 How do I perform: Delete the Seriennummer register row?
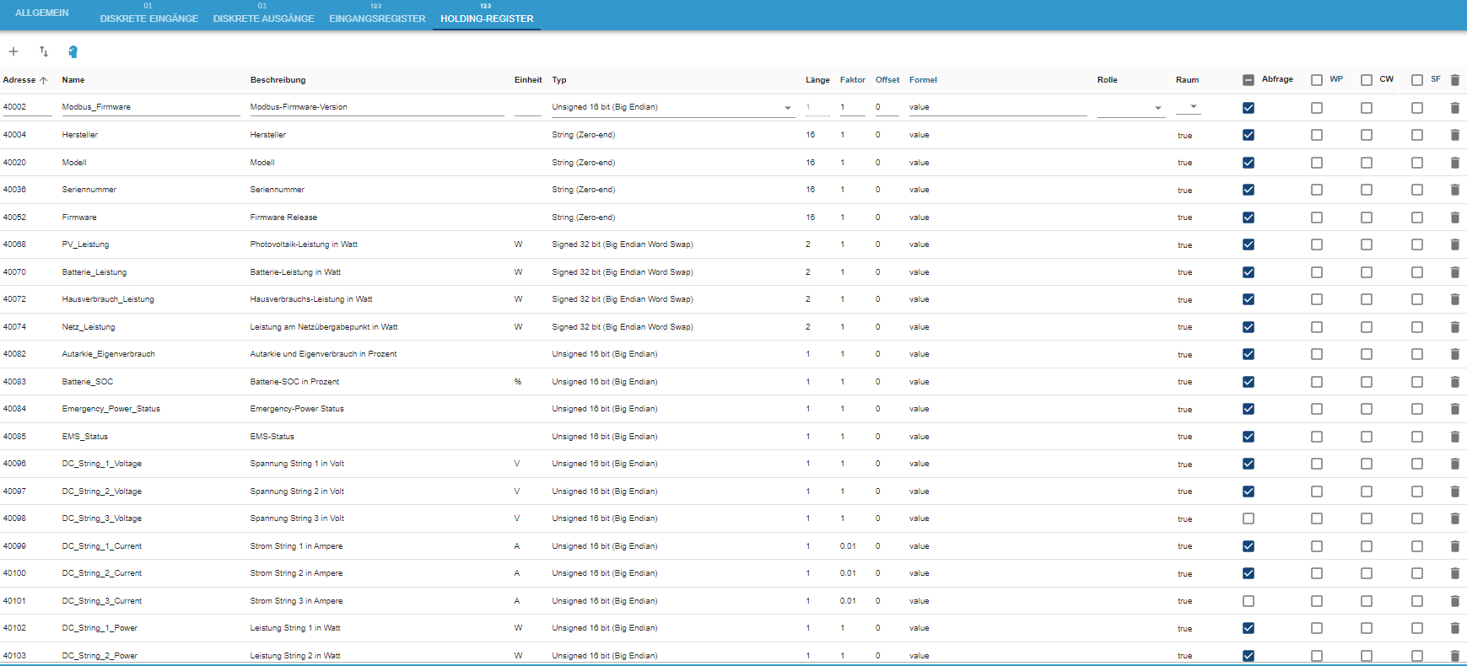[x=1454, y=190]
